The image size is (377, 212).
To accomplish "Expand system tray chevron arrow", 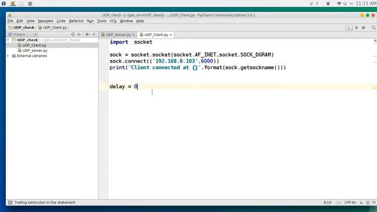I will point(351,4).
